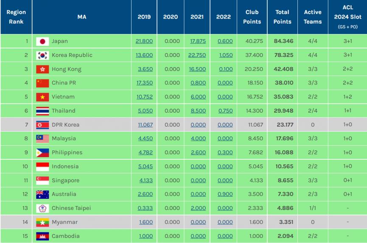
Task: Click the Malaysia flag icon
Action: coord(42,138)
